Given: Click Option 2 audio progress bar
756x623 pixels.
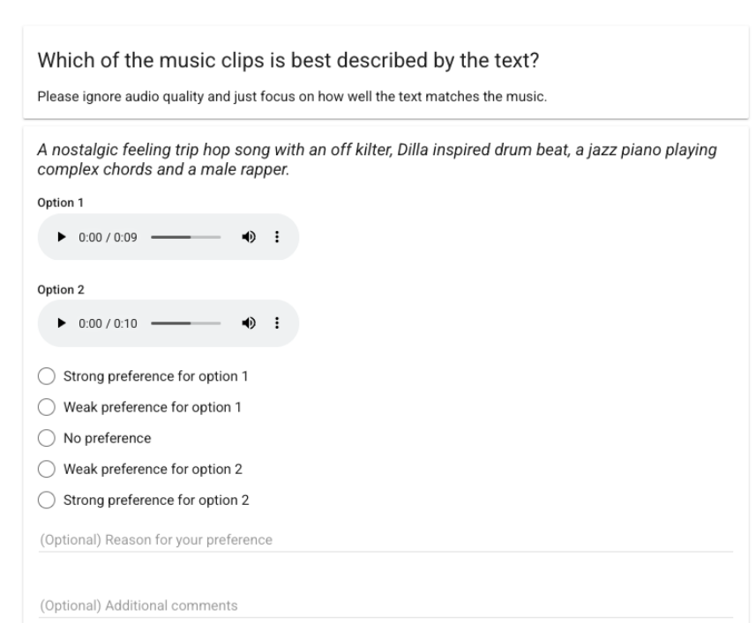Looking at the screenshot, I should click(184, 323).
